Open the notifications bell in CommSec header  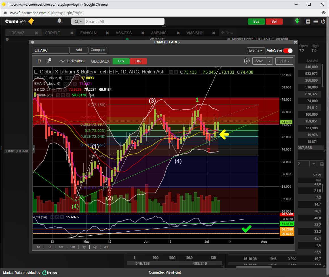click(x=59, y=21)
